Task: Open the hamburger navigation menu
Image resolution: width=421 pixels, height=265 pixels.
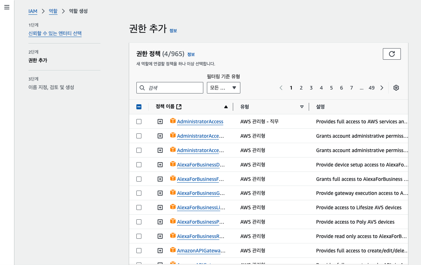Action: click(7, 7)
